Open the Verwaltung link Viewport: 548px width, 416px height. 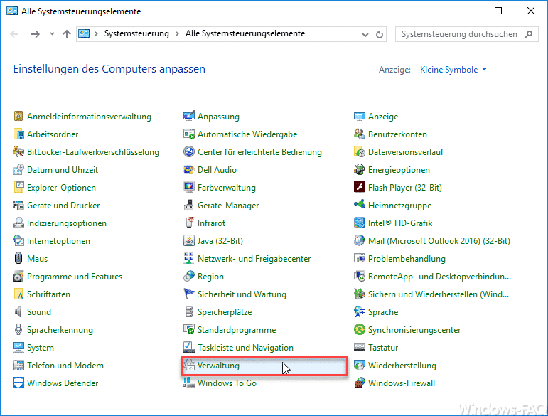218,366
